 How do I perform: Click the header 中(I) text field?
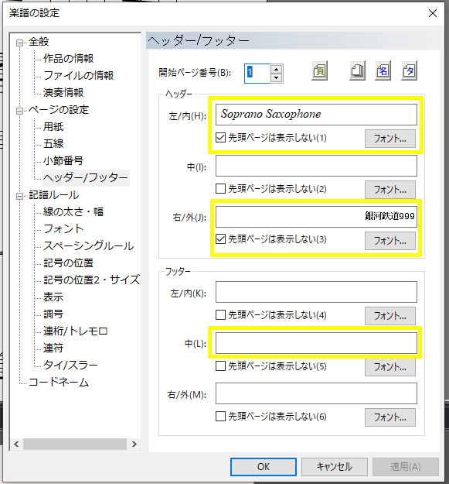click(316, 166)
